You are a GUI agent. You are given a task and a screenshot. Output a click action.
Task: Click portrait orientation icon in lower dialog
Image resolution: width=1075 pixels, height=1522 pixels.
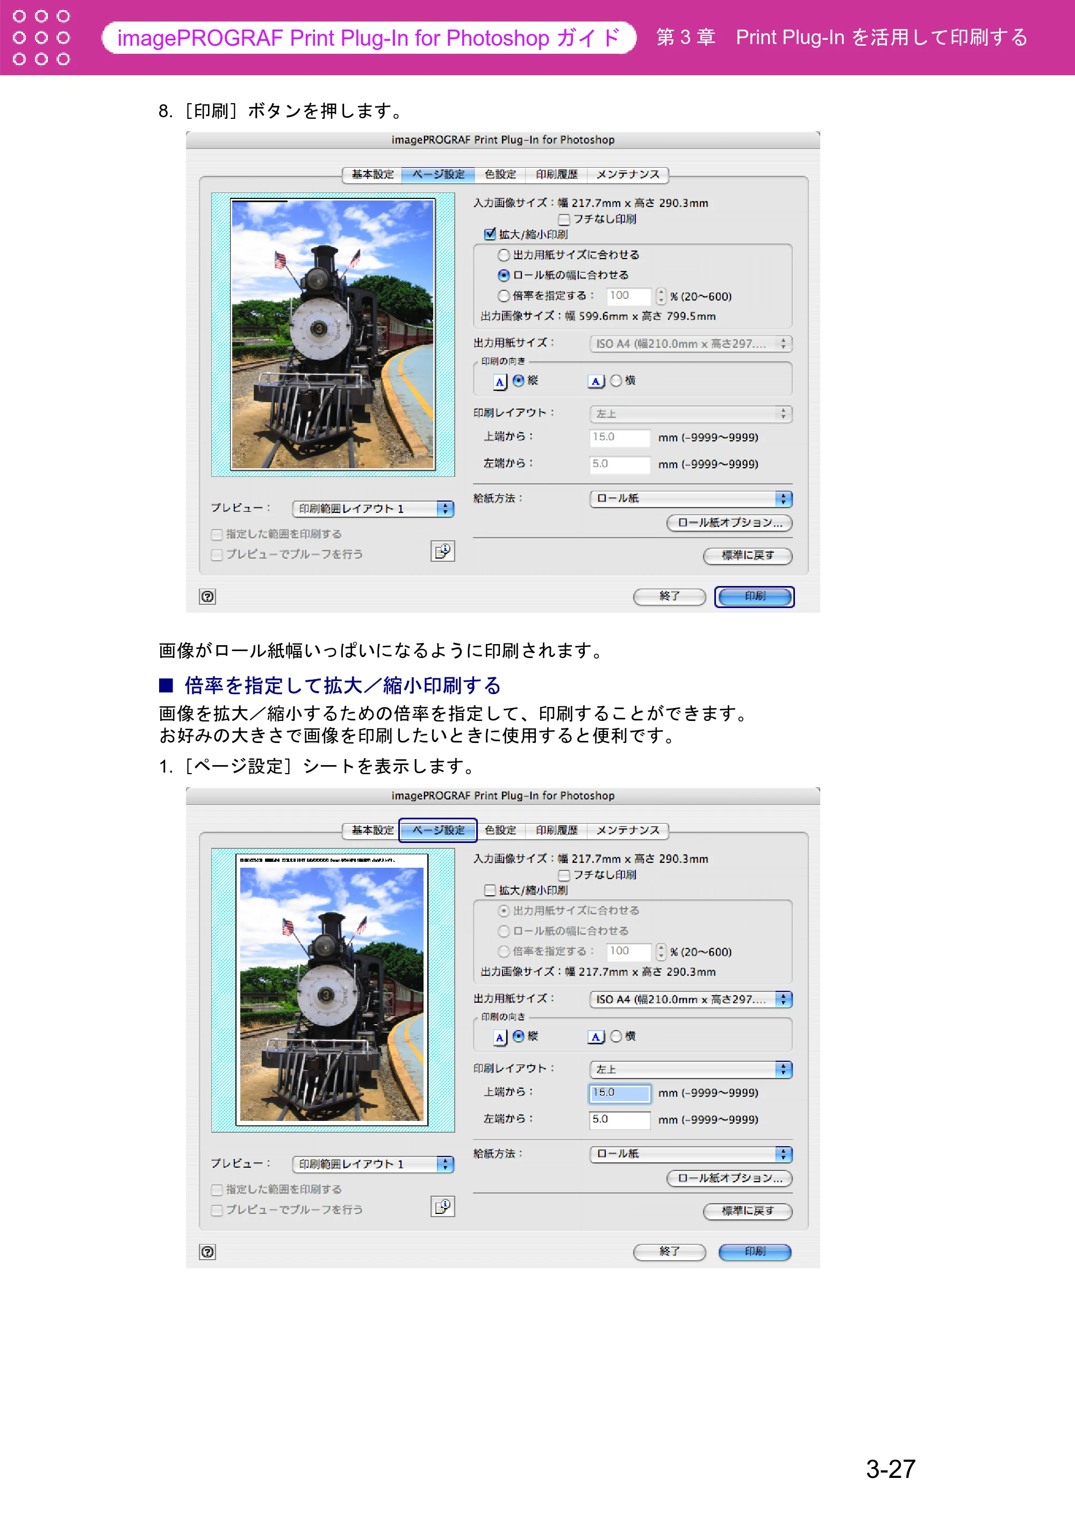click(500, 1037)
